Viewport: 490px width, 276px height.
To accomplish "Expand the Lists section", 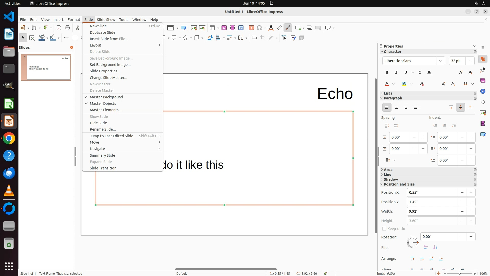I will point(388,93).
